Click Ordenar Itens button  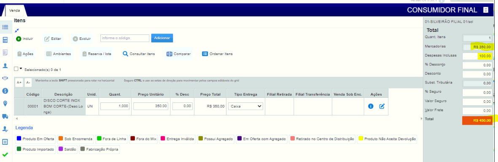point(218,54)
